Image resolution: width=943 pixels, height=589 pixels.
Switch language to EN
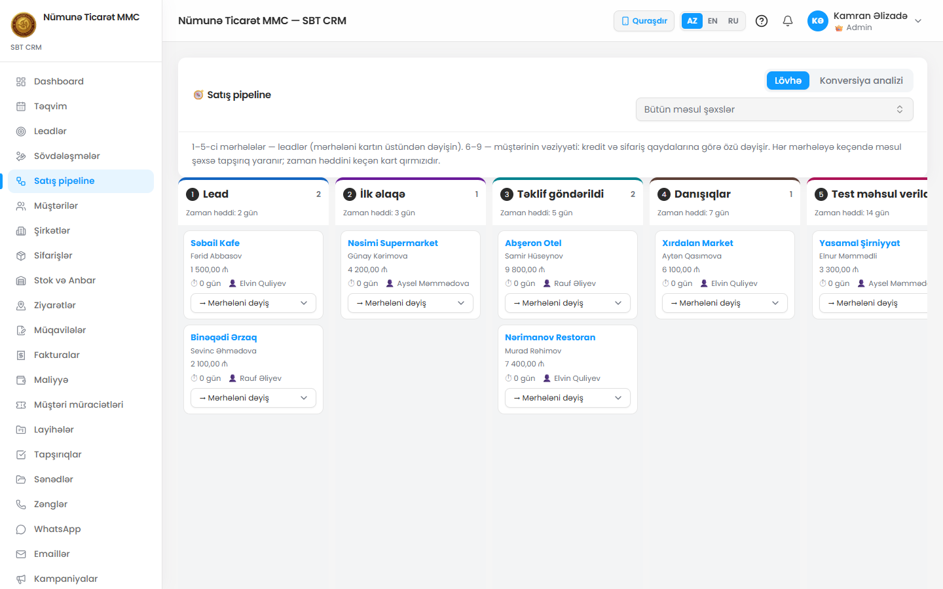tap(712, 21)
